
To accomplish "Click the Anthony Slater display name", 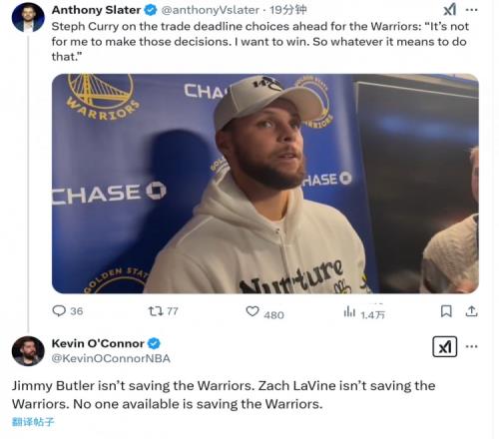I will tap(96, 10).
